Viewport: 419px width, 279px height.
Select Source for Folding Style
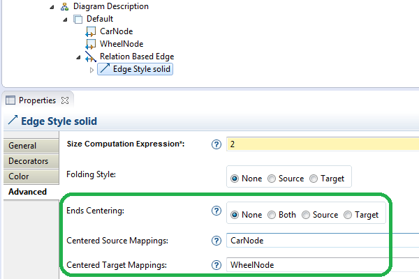click(x=272, y=178)
